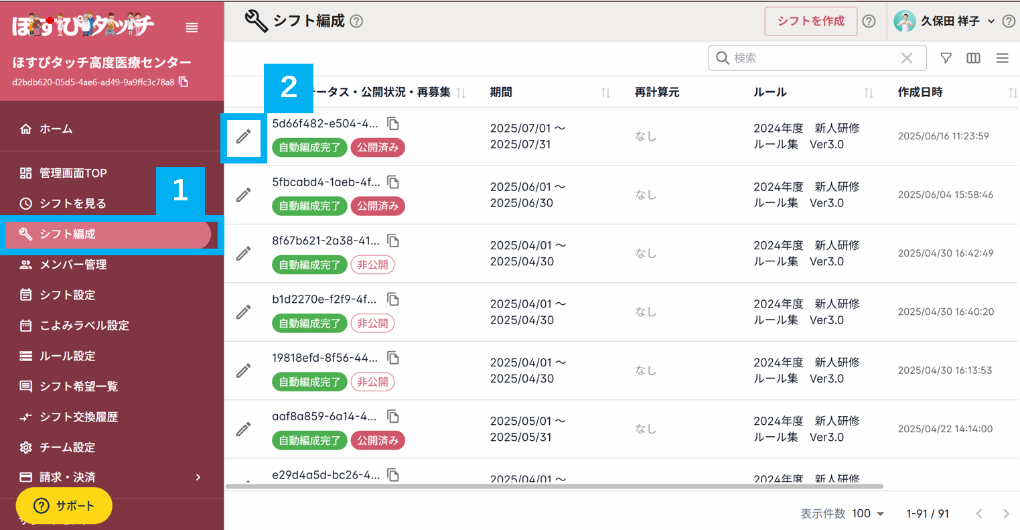Click the シフトを作成 button
The image size is (1020, 530).
[810, 21]
